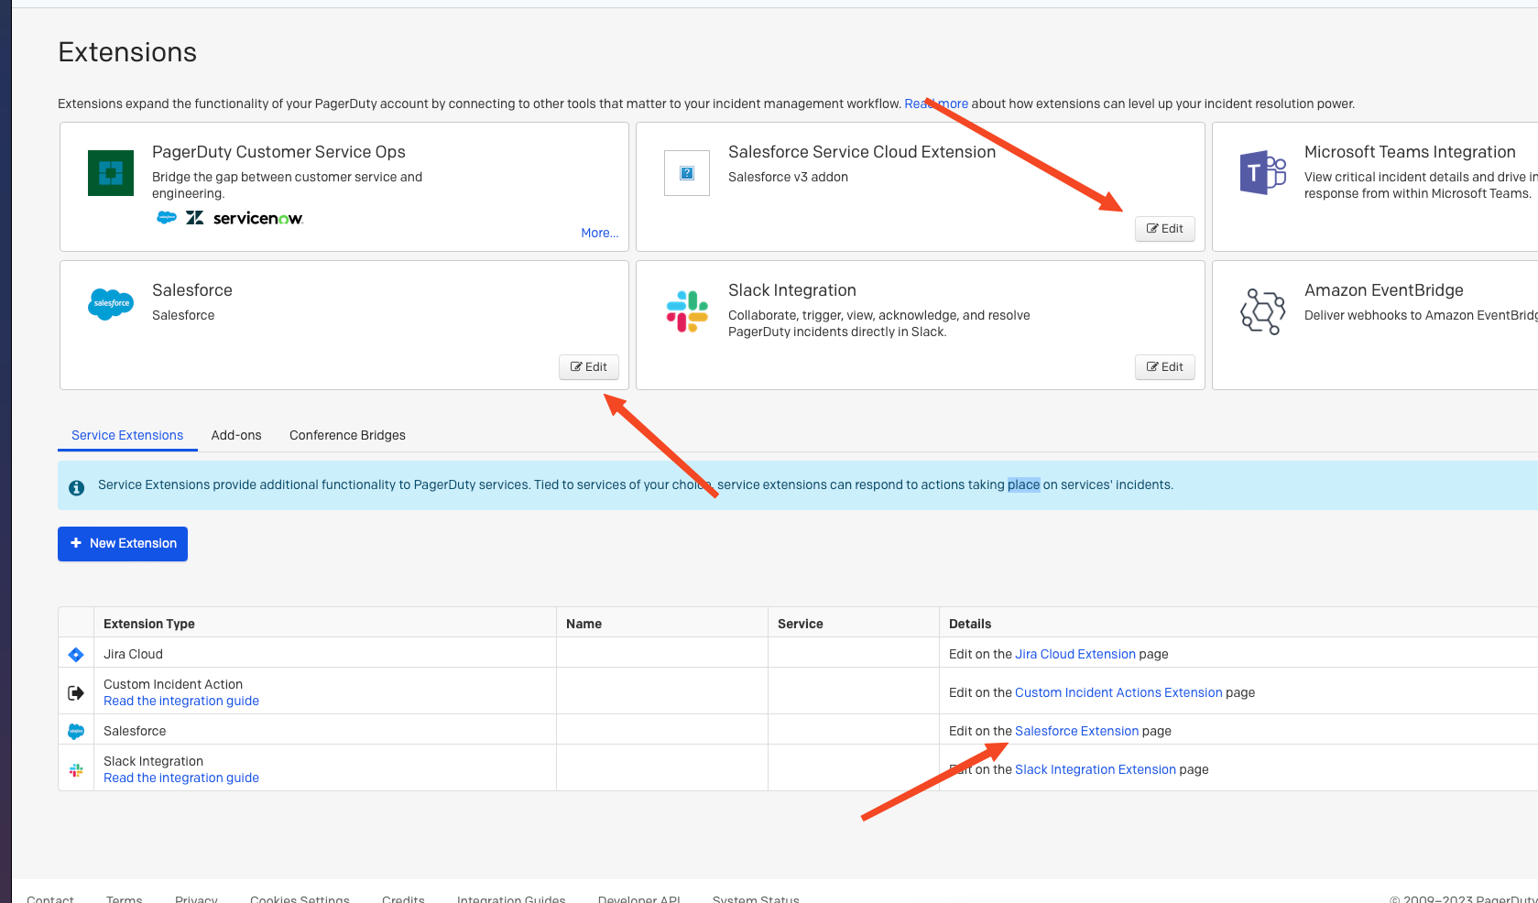Click the Salesforce cloud logo in the Salesforce card
1538x903 pixels.
click(x=111, y=303)
